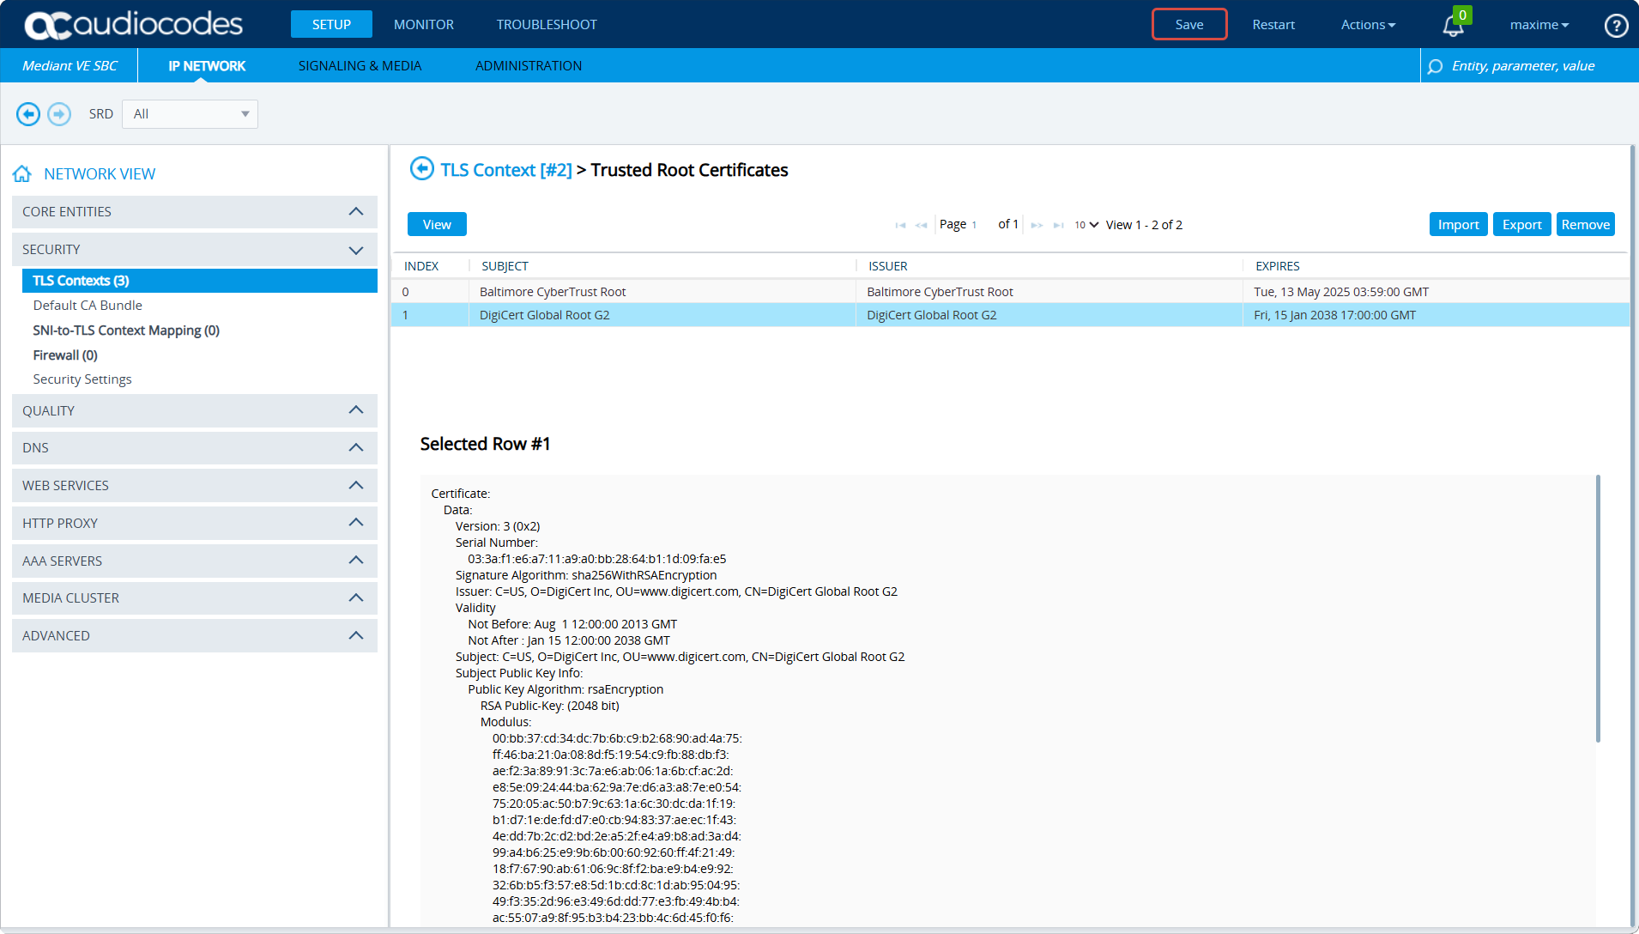Select the Baltimore CyberTrust Root row
1639x934 pixels.
(552, 292)
